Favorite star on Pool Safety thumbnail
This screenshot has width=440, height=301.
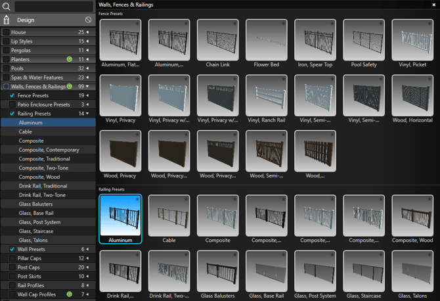click(x=381, y=23)
